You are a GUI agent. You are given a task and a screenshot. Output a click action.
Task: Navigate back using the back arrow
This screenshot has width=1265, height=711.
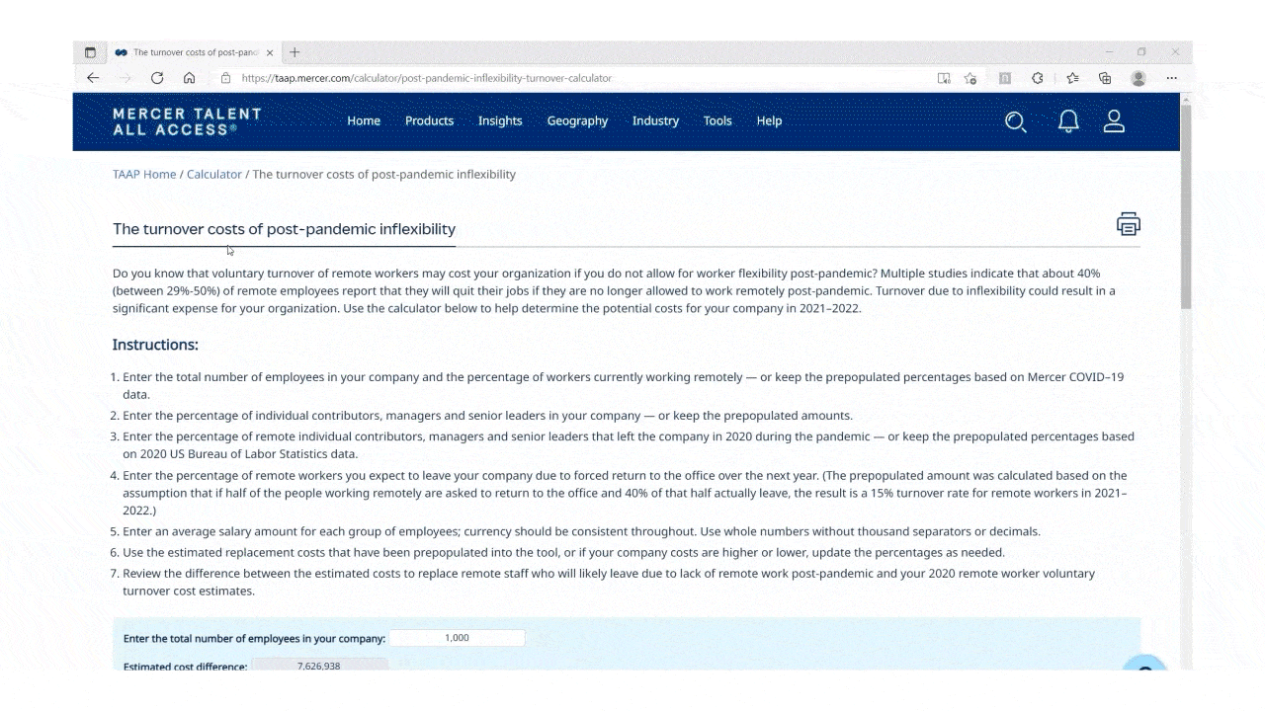(93, 78)
